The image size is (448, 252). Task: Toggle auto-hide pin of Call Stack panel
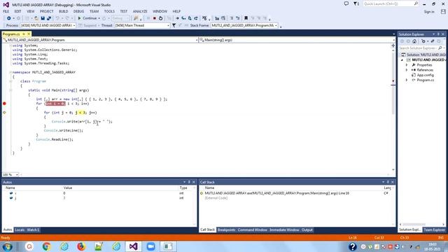(388, 182)
